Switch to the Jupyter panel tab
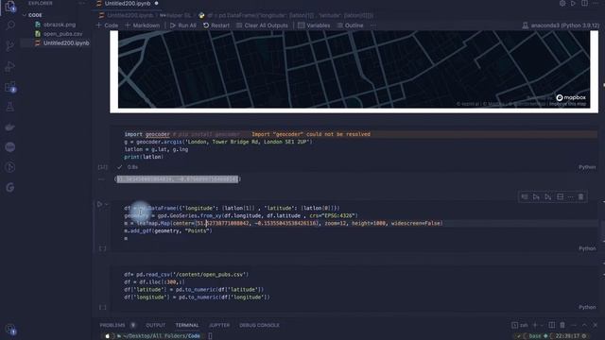 click(219, 325)
